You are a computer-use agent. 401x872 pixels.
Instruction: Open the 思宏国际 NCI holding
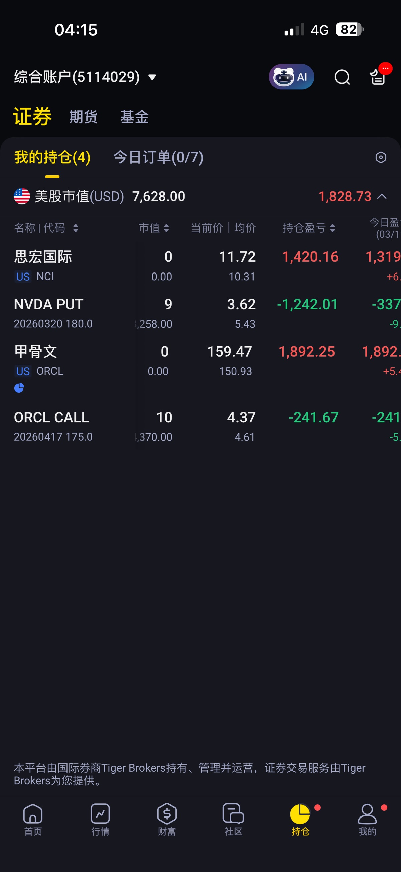43,266
